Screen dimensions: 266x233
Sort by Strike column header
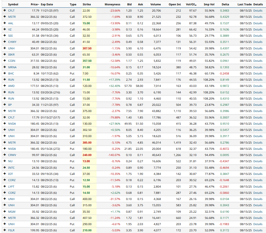[x=87, y=5]
